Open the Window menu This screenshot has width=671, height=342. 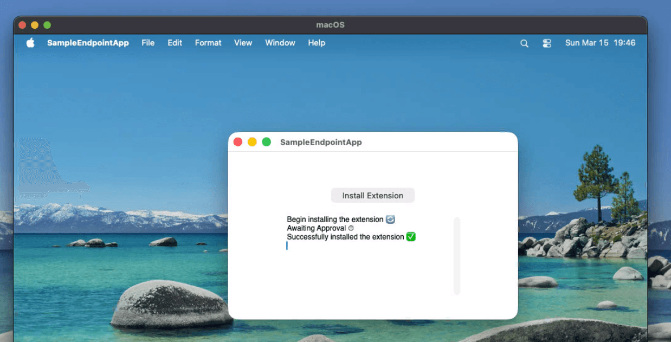280,43
